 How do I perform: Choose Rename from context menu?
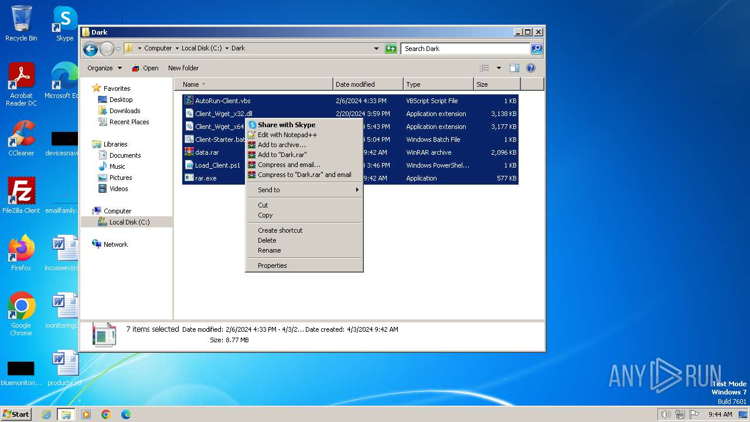pos(304,250)
